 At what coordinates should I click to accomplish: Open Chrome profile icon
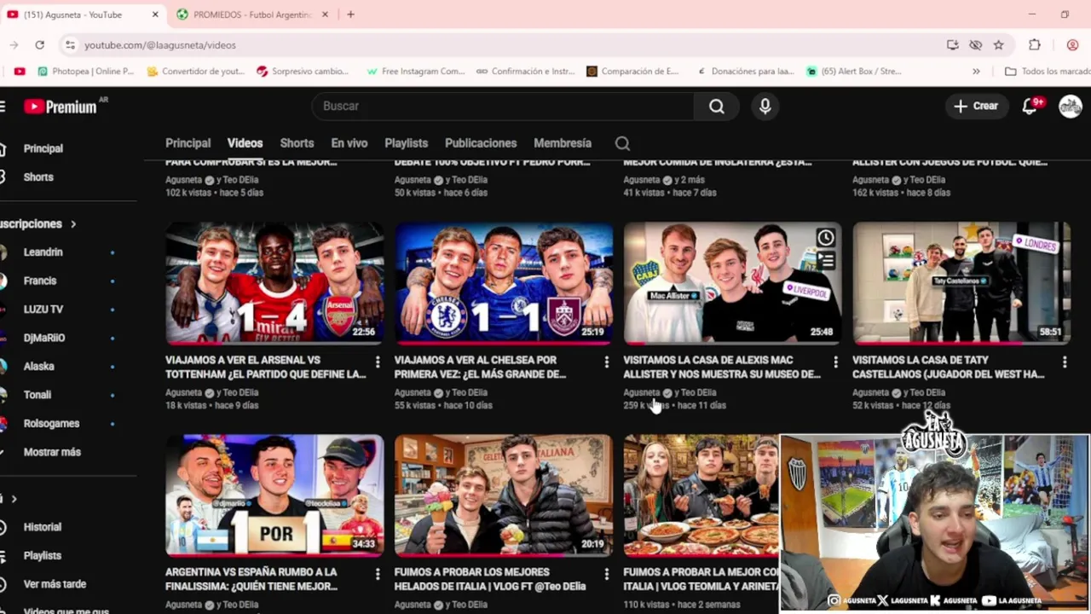[x=1072, y=44]
